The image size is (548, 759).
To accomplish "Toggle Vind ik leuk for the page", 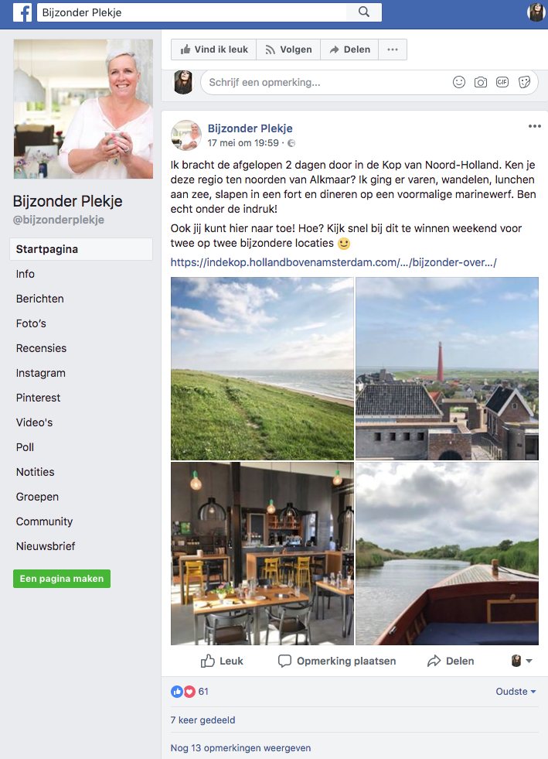I will 214,50.
